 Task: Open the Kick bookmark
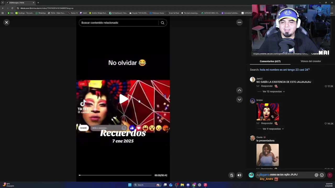(x=10, y=13)
